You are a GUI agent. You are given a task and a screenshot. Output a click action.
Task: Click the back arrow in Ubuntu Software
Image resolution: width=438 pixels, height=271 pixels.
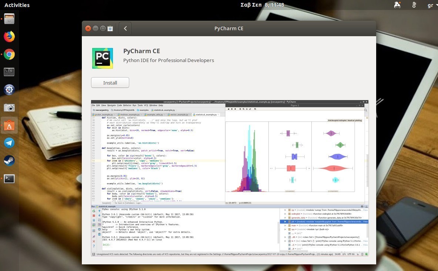coord(125,28)
